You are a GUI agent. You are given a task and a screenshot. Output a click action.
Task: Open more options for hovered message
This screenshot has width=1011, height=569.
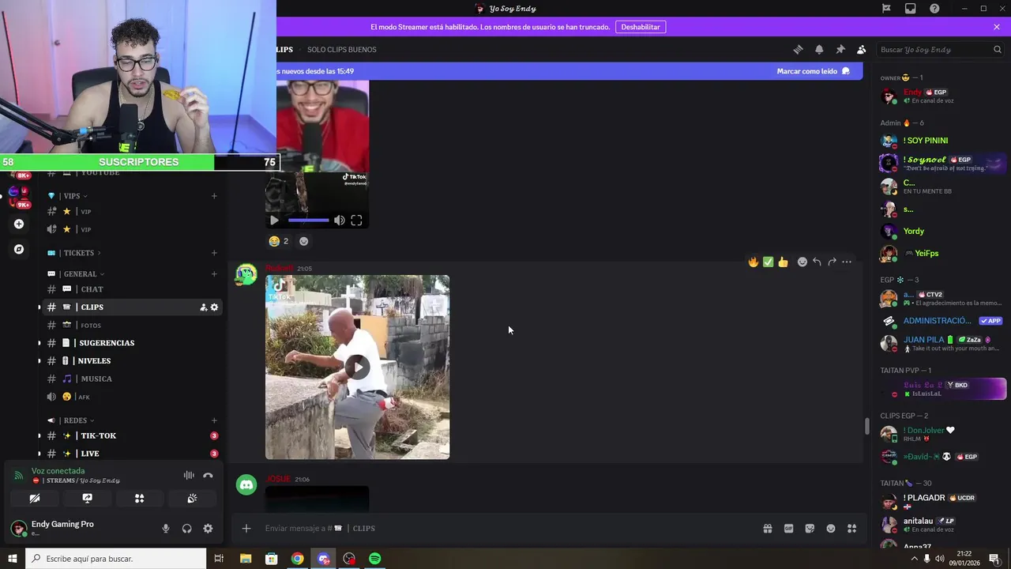coord(847,262)
